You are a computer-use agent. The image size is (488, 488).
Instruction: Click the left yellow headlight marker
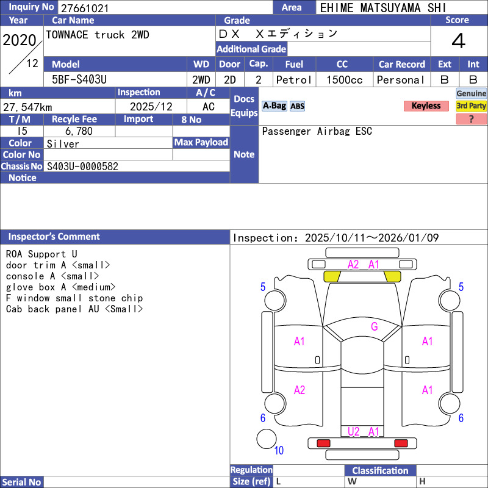[x=332, y=276]
